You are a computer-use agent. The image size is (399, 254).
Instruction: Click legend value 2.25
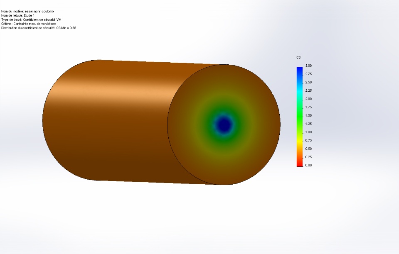308,90
